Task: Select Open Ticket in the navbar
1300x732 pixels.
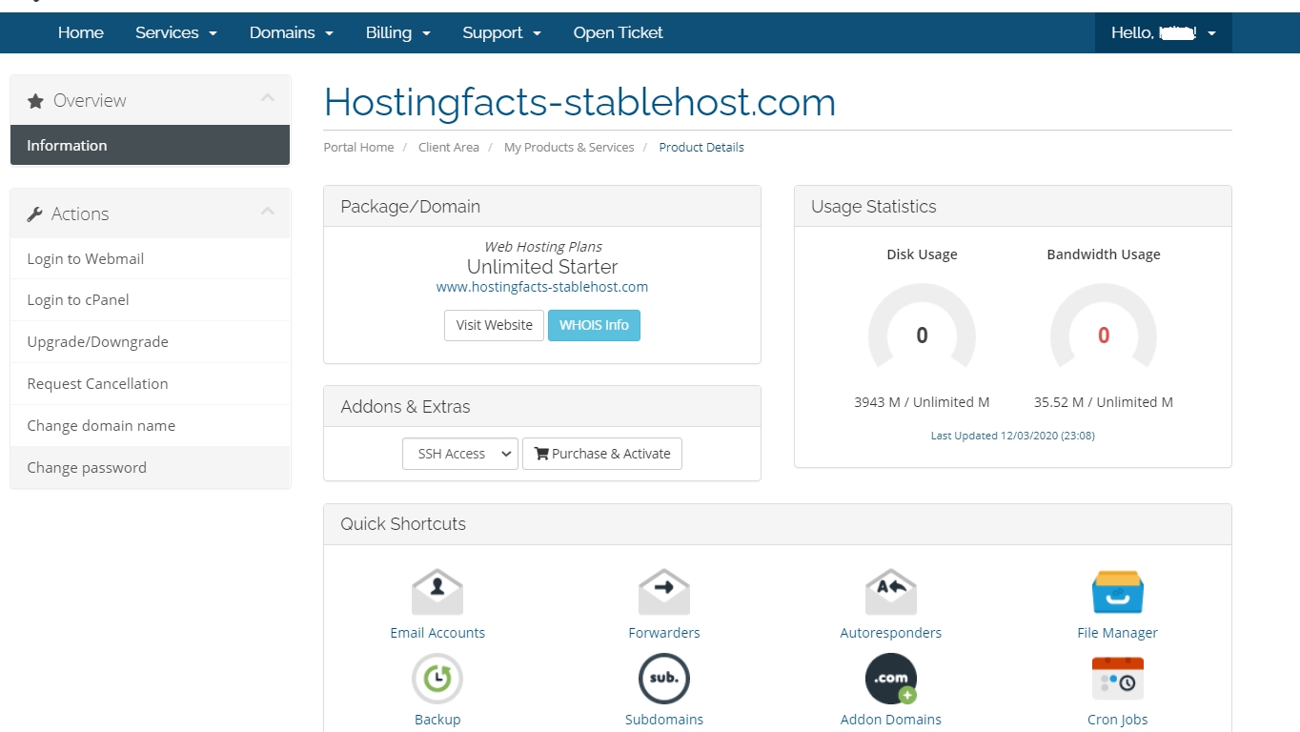Action: [619, 32]
